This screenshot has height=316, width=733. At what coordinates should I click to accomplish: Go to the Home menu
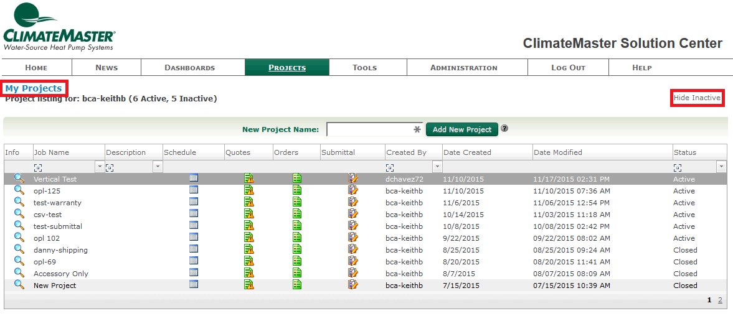click(x=37, y=68)
